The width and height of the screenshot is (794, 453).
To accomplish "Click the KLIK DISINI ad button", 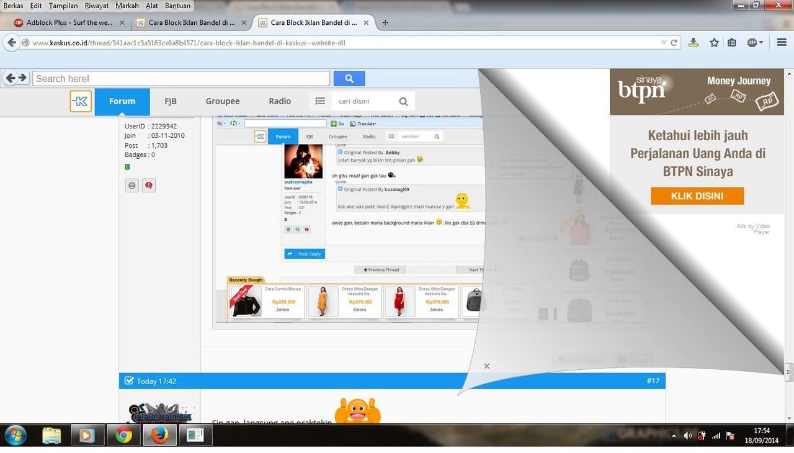I will coord(697,196).
